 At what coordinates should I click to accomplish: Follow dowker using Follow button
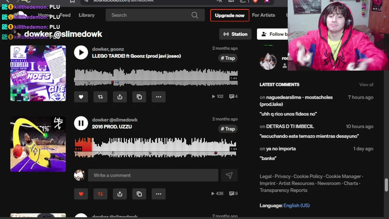click(x=272, y=34)
